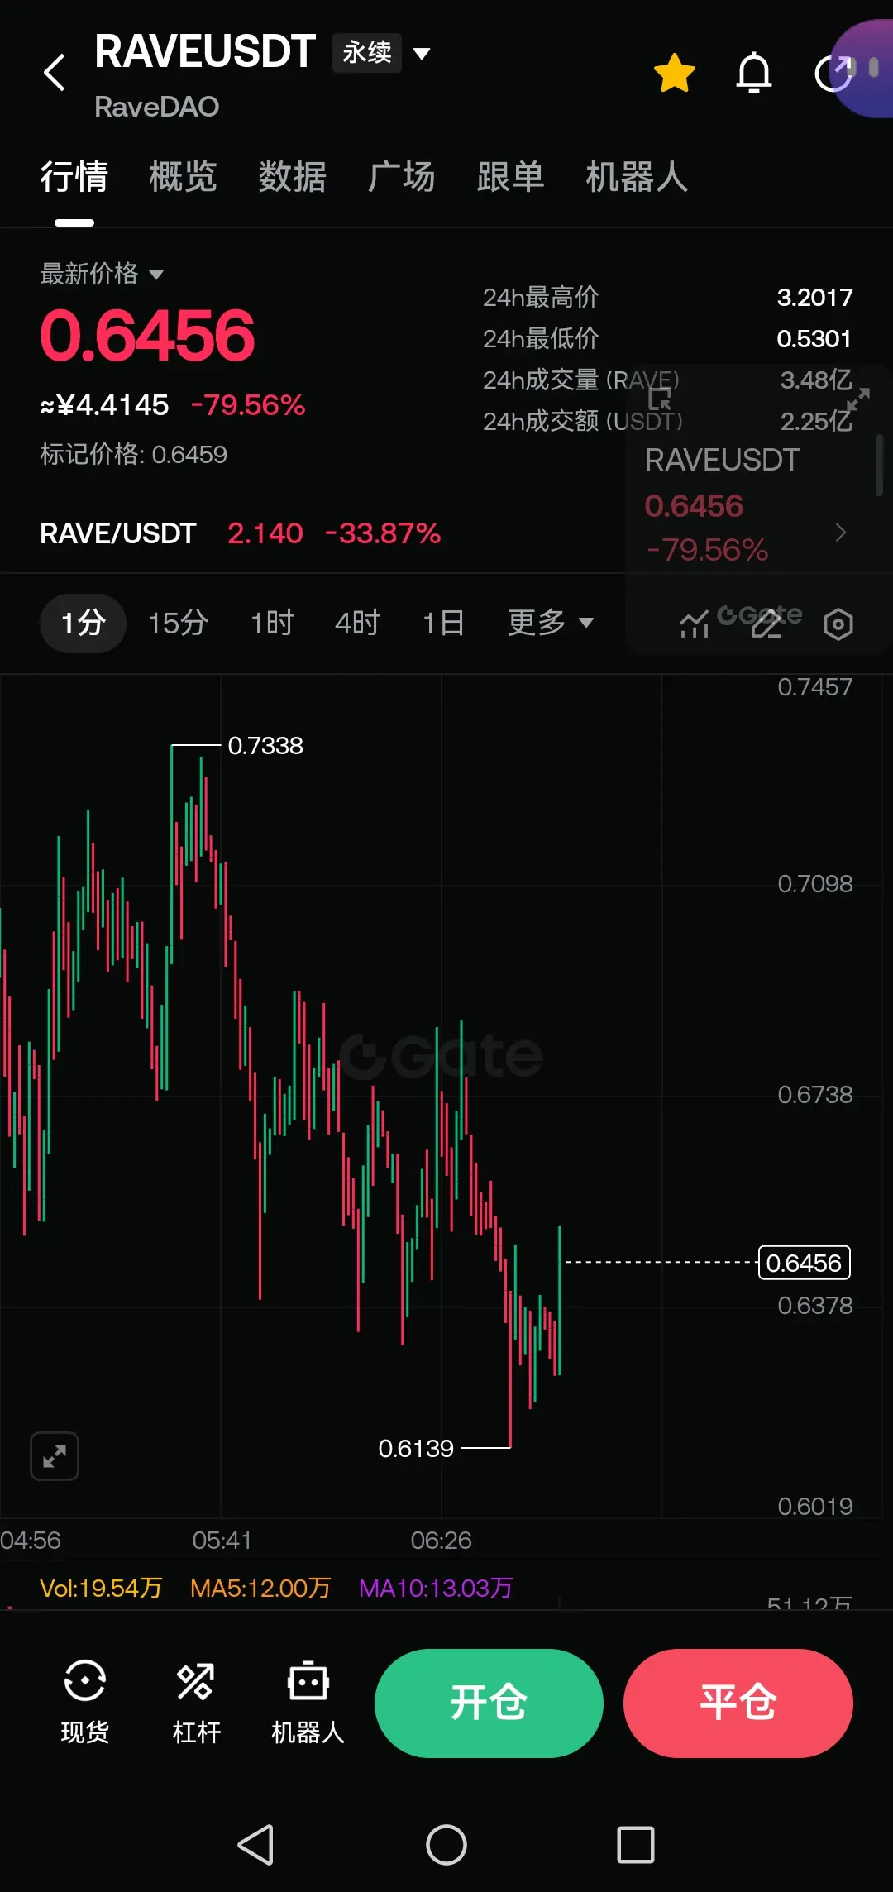The image size is (893, 1892).
Task: Enter fullscreen chart via the expand icon
Action: [x=55, y=1456]
